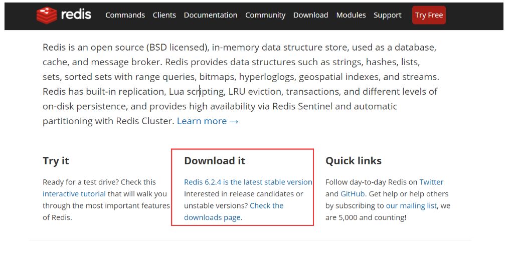The width and height of the screenshot is (515, 258).
Task: Click 'Ready for a test drive?' text
Action: [81, 182]
